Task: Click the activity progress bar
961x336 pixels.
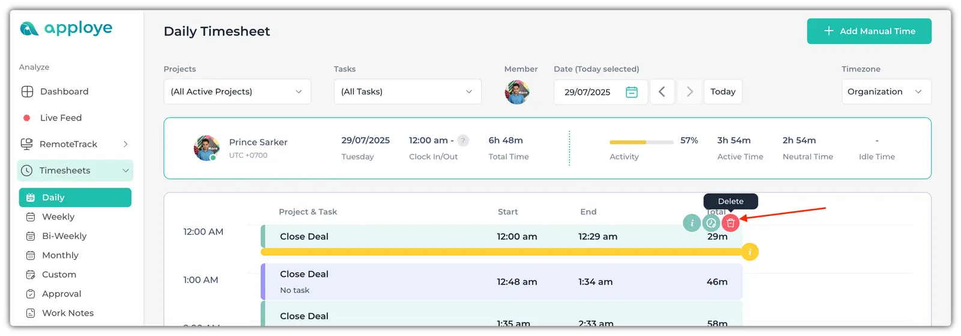Action: pos(641,142)
